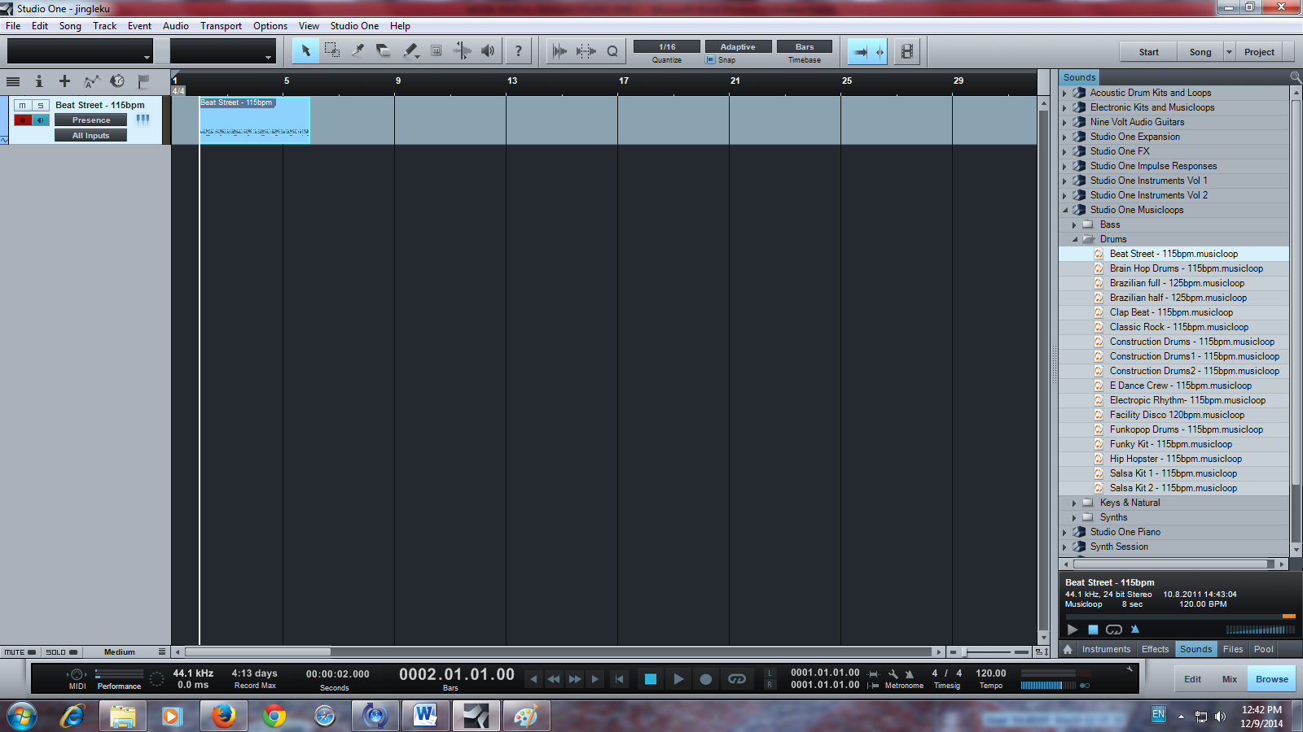The width and height of the screenshot is (1303, 732).
Task: Select the Beat Street clip in arrangement
Action: (x=255, y=120)
